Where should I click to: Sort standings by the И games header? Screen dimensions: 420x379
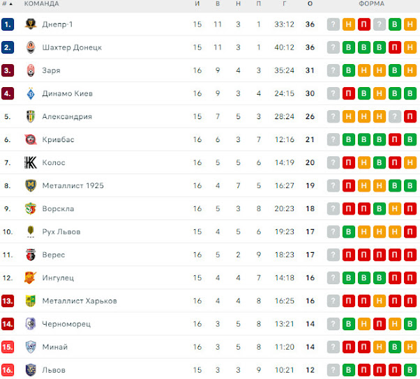pyautogui.click(x=197, y=3)
